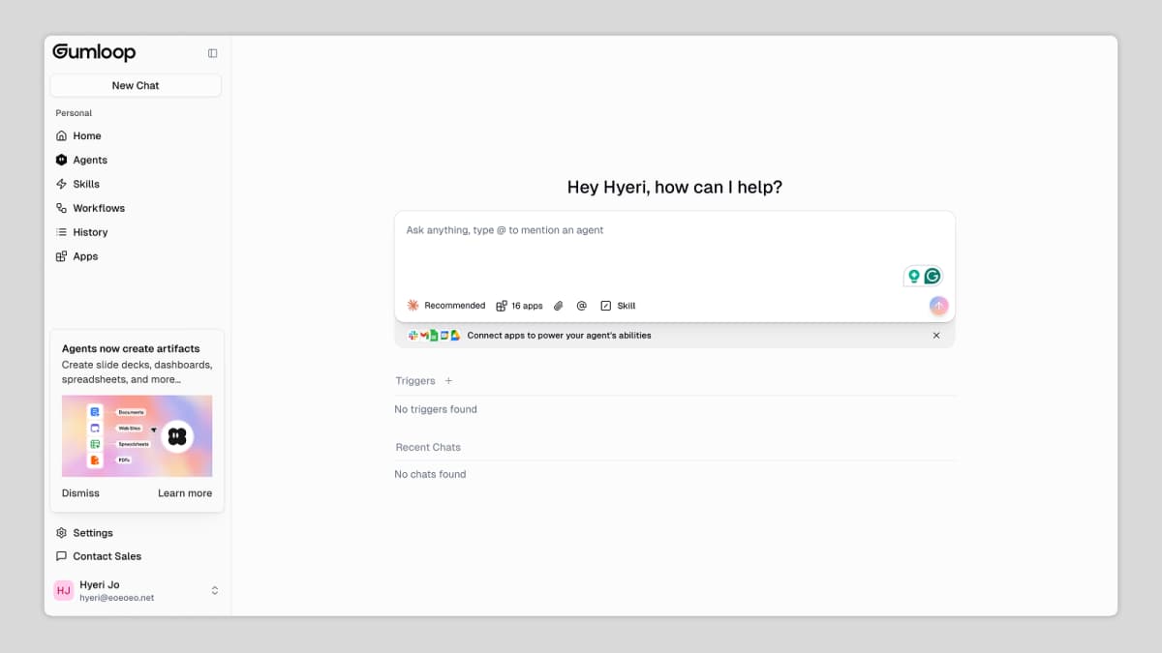Click the "No triggers found" text

click(436, 409)
